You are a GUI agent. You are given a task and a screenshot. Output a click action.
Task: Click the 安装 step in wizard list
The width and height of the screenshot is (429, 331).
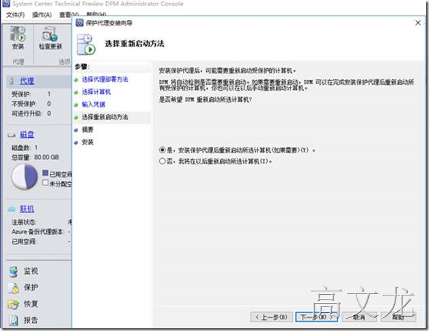point(87,142)
